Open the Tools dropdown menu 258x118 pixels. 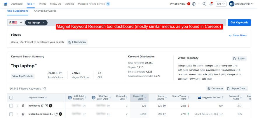click(x=31, y=4)
